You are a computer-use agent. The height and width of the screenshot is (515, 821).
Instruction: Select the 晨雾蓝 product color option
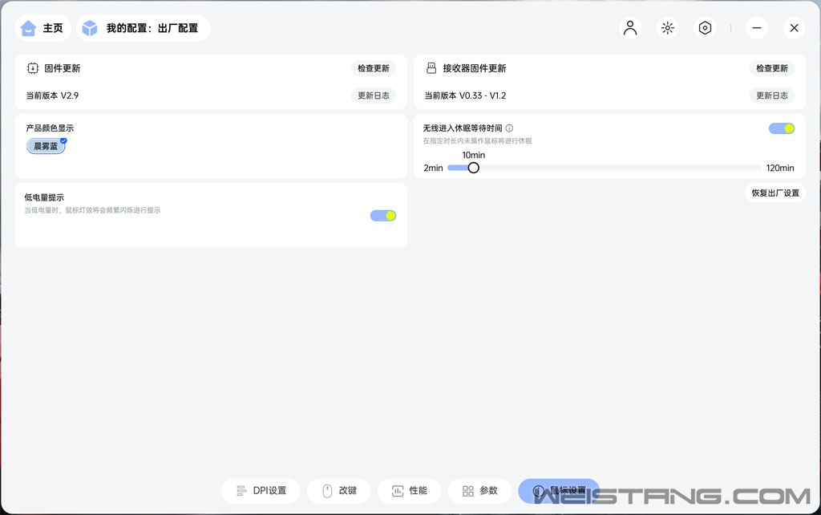pos(46,146)
